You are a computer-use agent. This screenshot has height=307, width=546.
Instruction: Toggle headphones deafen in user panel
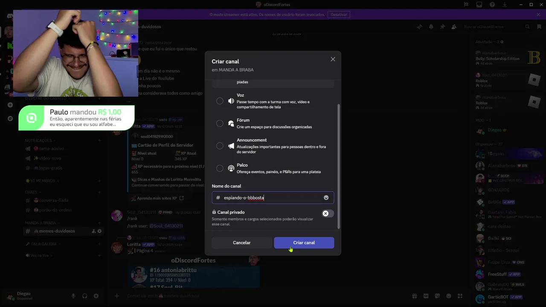pos(85,296)
